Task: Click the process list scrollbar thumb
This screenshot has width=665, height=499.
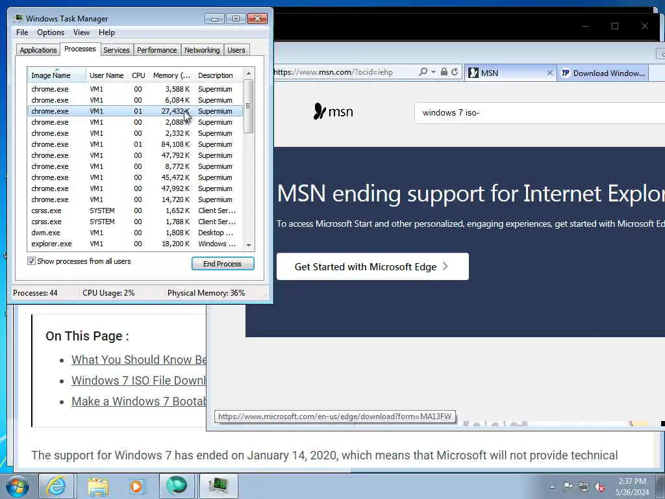Action: click(249, 106)
